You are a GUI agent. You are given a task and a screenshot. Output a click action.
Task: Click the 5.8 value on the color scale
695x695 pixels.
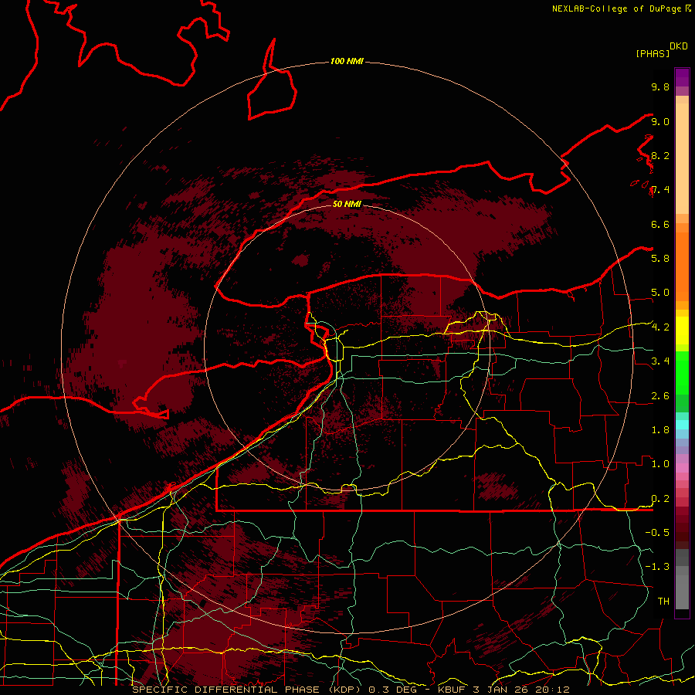tap(660, 258)
